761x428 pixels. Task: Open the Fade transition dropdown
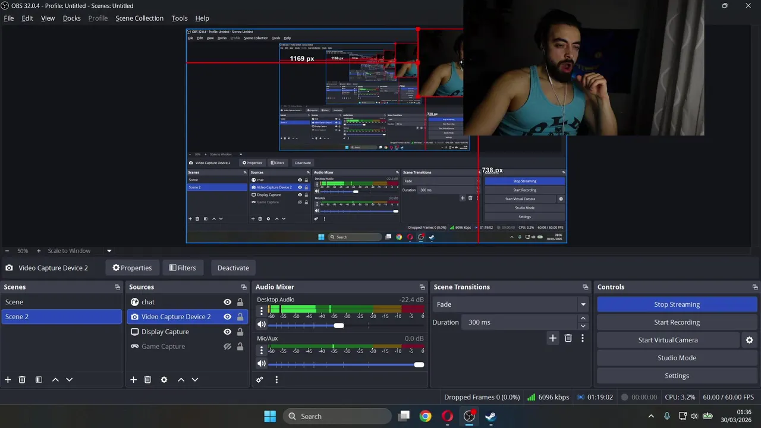[511, 304]
